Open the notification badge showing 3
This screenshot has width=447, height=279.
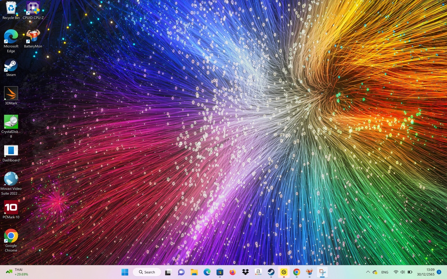pyautogui.click(x=439, y=272)
